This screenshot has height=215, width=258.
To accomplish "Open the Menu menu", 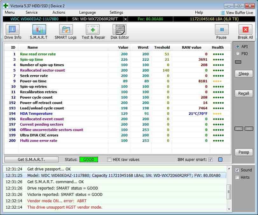I will 10,12.
